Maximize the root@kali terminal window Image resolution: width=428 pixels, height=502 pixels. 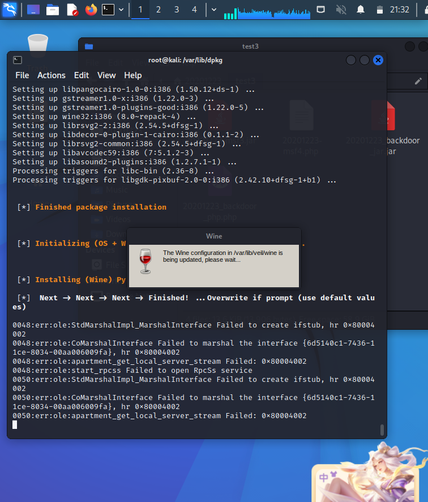tap(365, 60)
